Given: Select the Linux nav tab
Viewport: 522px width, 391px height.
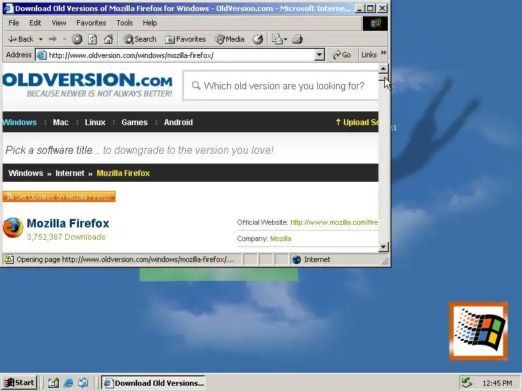Looking at the screenshot, I should click(x=95, y=123).
